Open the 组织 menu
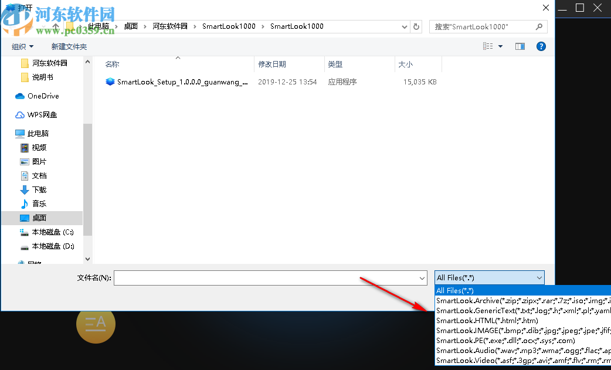611x370 pixels. tap(23, 47)
